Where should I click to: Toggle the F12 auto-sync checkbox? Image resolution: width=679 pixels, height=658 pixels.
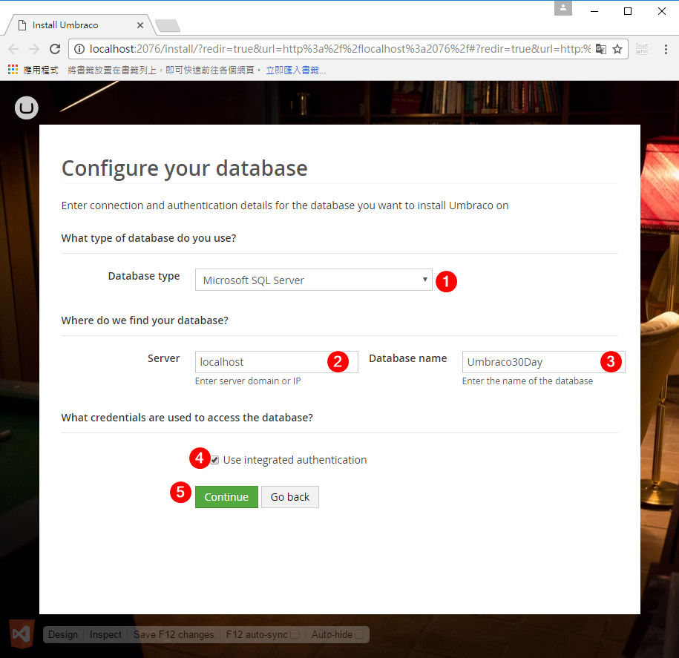(x=295, y=634)
